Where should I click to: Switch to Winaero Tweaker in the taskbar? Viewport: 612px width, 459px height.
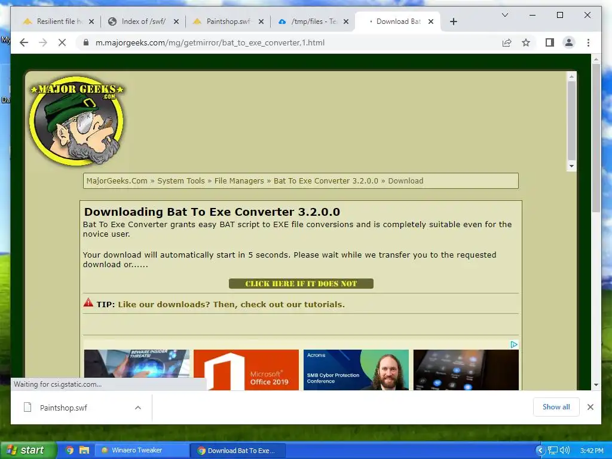click(142, 450)
